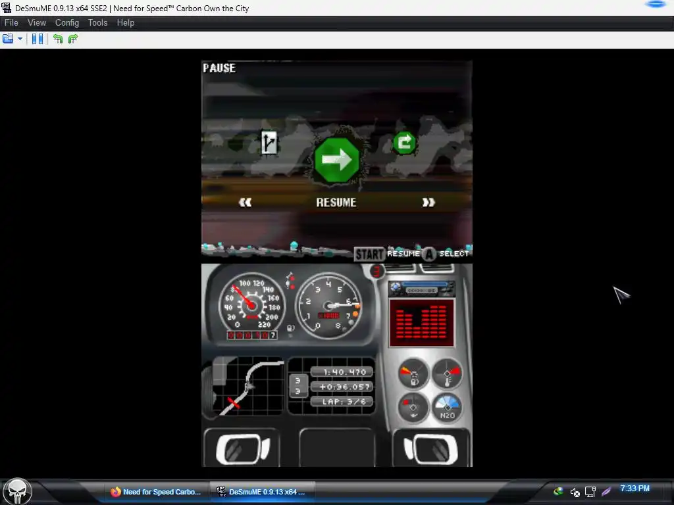Click the traction warning lights icon
This screenshot has width=674, height=505.
point(290,281)
